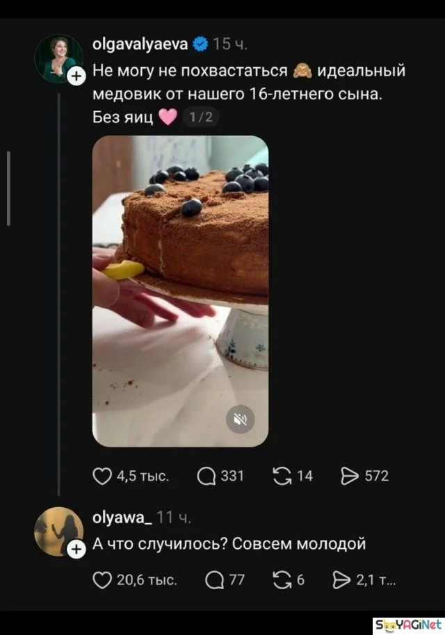Share olgavalyaeva's post using the send icon
The image size is (445, 635).
350,476
